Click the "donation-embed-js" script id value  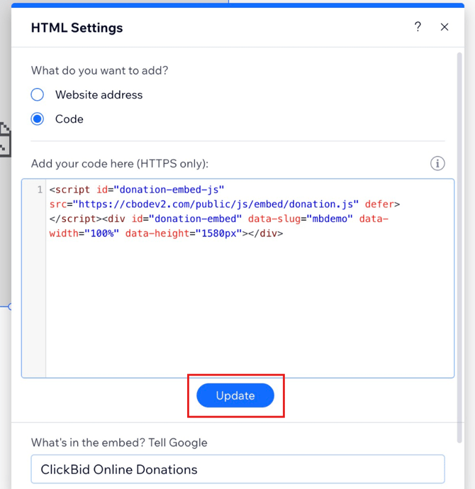[169, 190]
